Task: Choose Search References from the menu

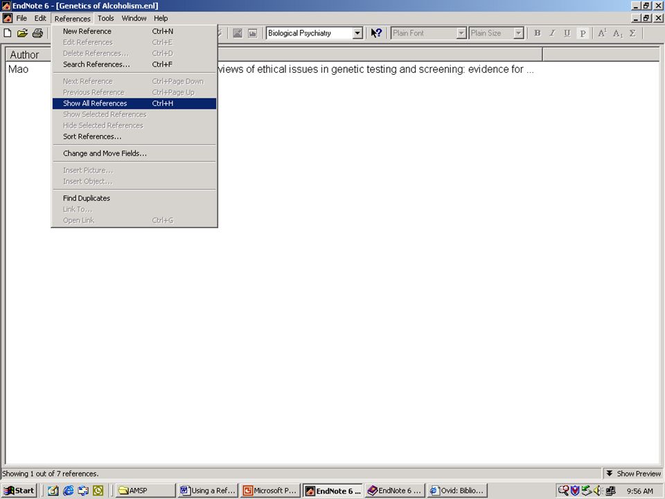Action: coord(134,64)
